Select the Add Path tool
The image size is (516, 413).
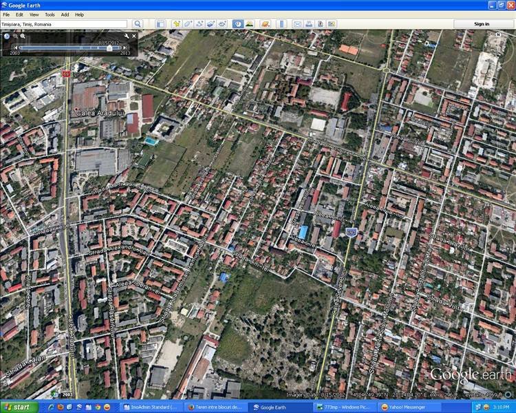(200, 24)
